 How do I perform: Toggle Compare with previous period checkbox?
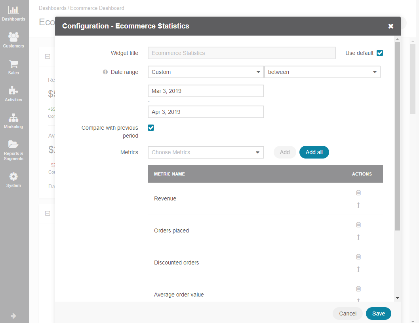pos(151,128)
